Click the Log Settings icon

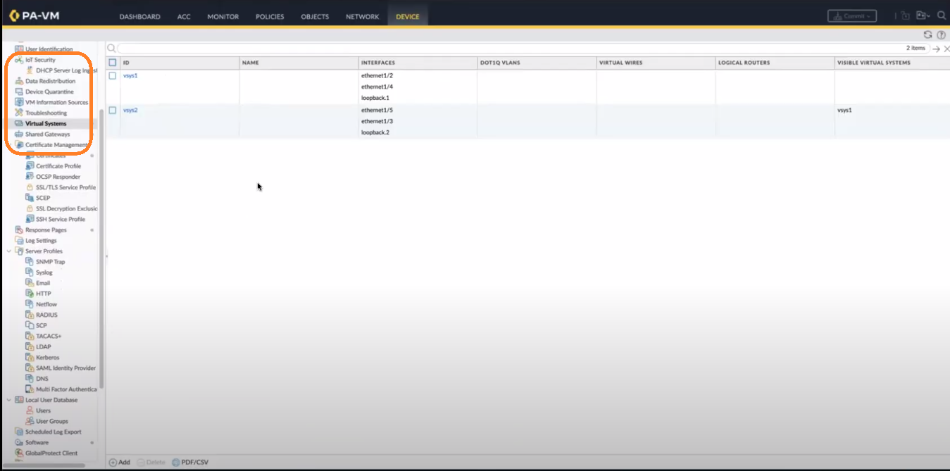(x=19, y=240)
